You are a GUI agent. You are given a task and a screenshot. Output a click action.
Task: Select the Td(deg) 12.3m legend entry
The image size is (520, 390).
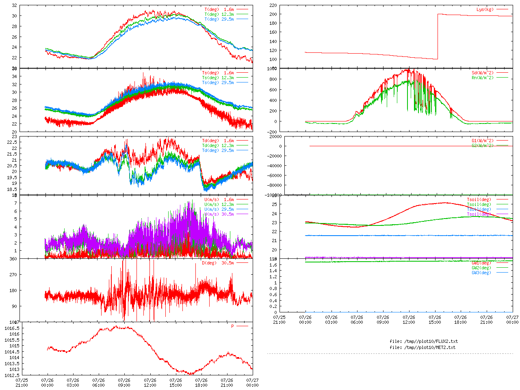pyautogui.click(x=218, y=146)
